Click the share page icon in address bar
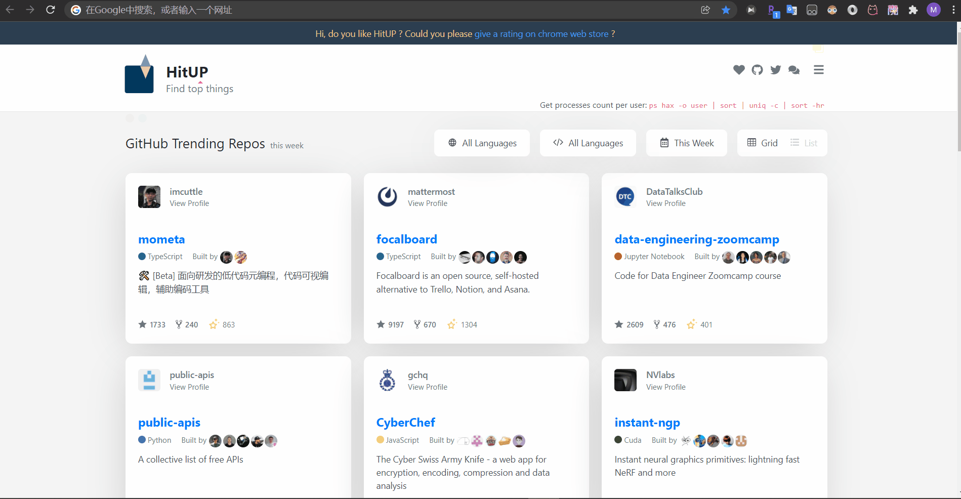 click(x=705, y=10)
